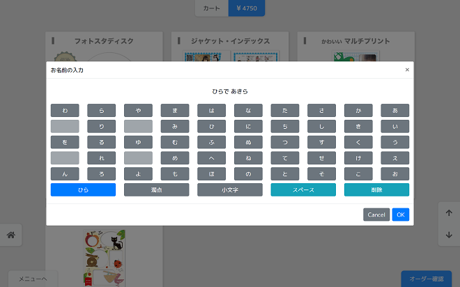Viewport: 460px width, 287px height.
Task: Open the カート cart tab
Action: [212, 8]
